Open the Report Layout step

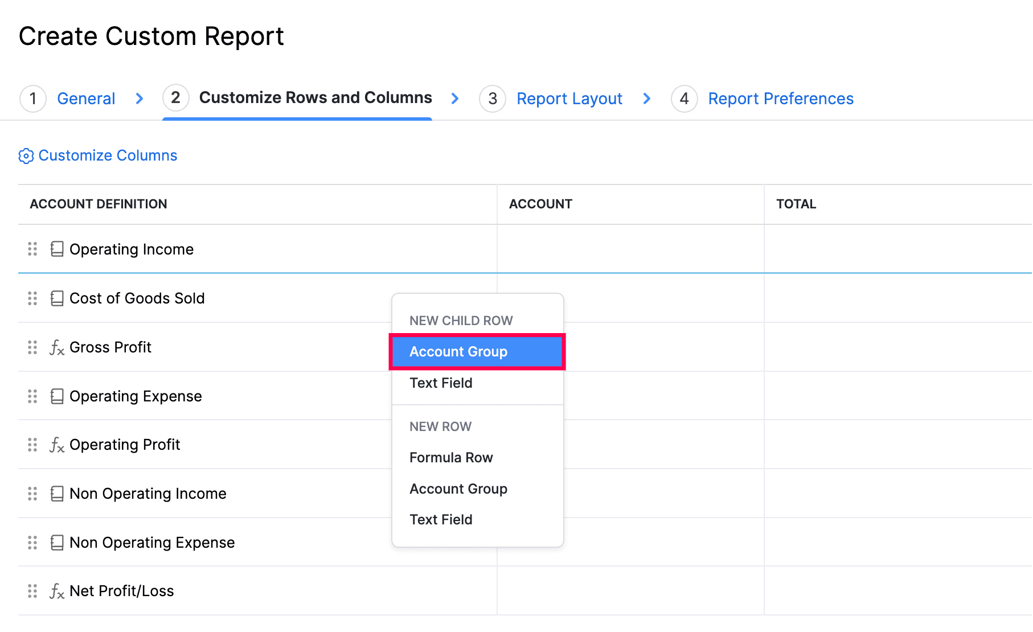[569, 98]
